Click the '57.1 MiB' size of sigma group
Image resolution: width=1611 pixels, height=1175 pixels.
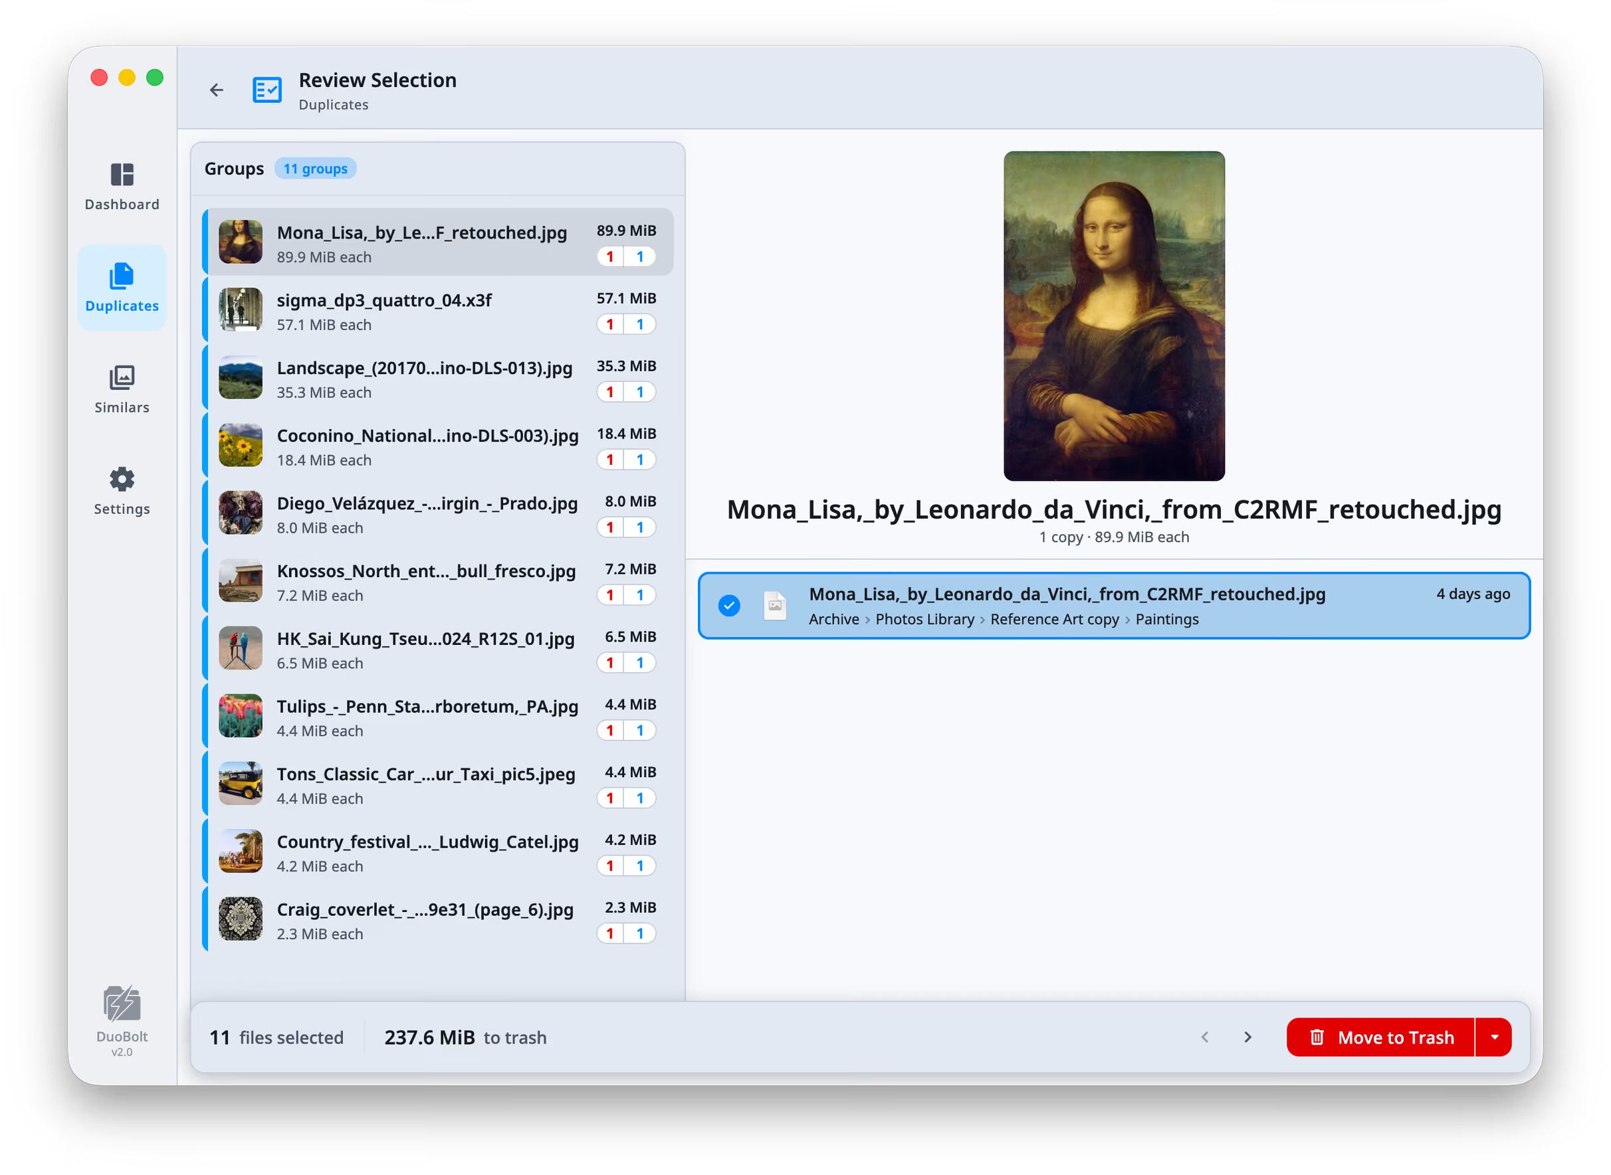[626, 299]
